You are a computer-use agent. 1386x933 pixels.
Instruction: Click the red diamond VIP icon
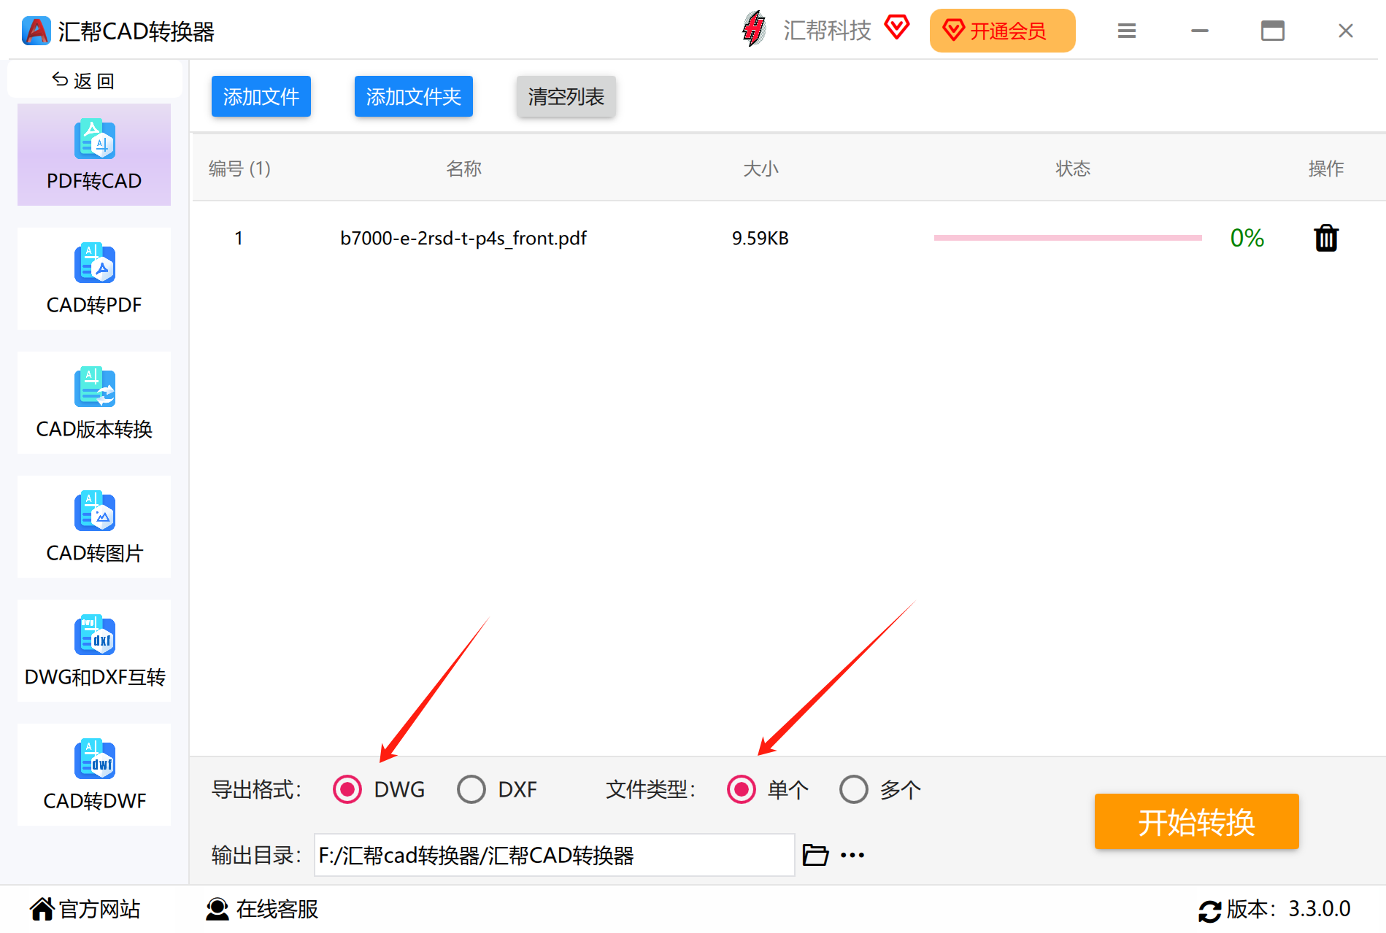[x=897, y=28]
